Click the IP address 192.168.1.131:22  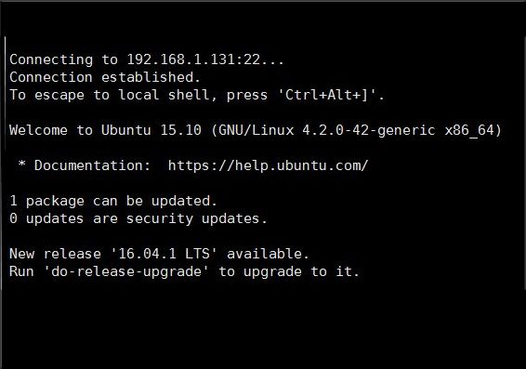[193, 59]
